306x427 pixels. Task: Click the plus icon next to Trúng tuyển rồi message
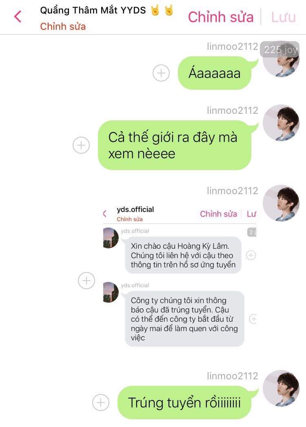coord(101,403)
